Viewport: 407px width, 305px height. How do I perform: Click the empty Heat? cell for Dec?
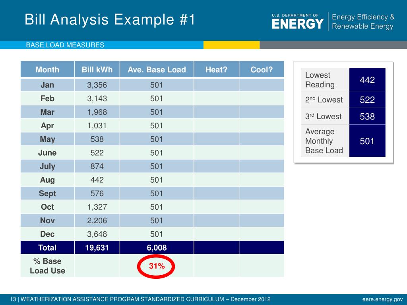[216, 234]
